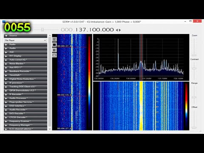Stop the file player playback
Viewport: 204px width, 153px height.
tap(54, 45)
